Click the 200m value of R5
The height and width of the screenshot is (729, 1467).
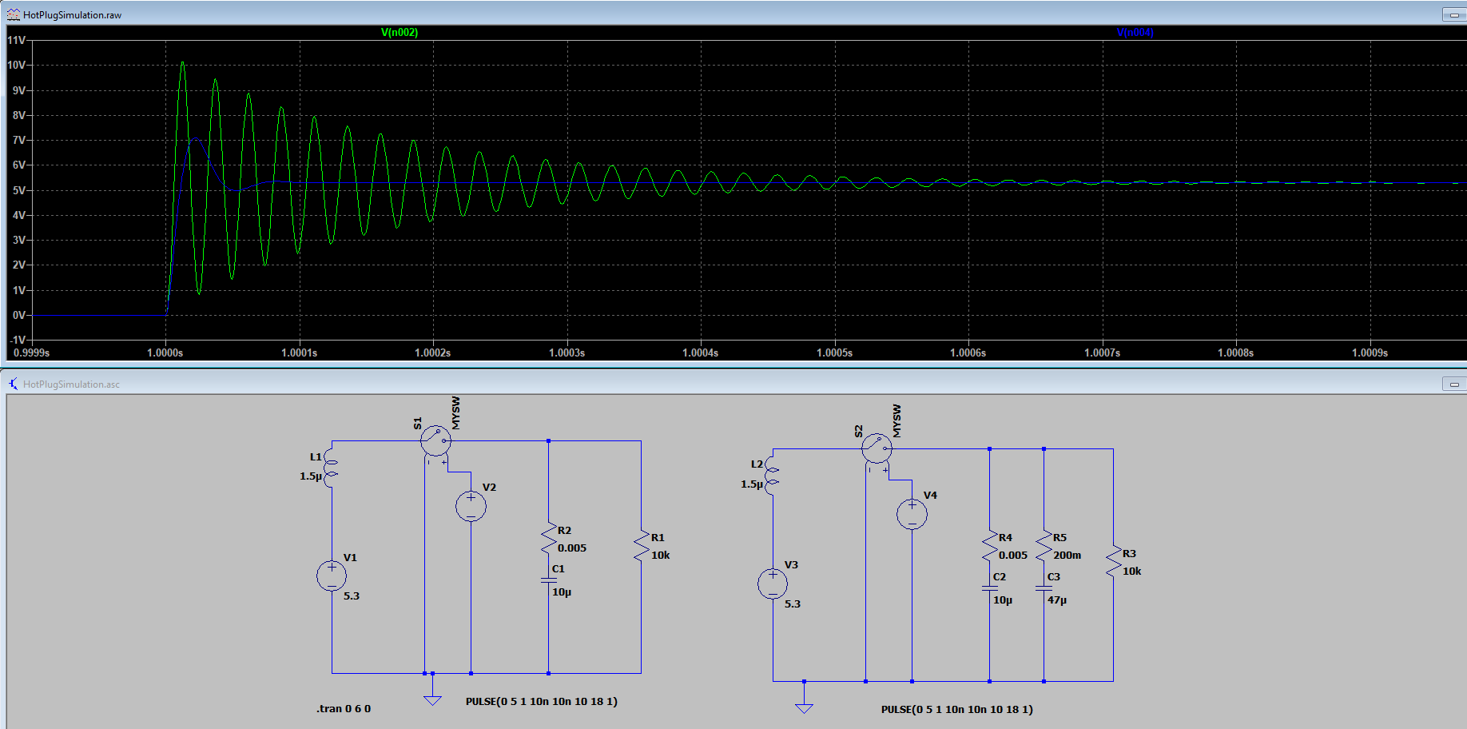click(1067, 555)
